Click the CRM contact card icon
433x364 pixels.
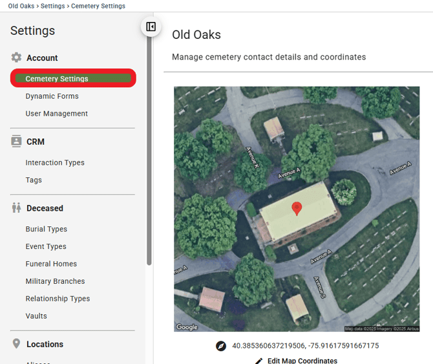click(x=16, y=141)
